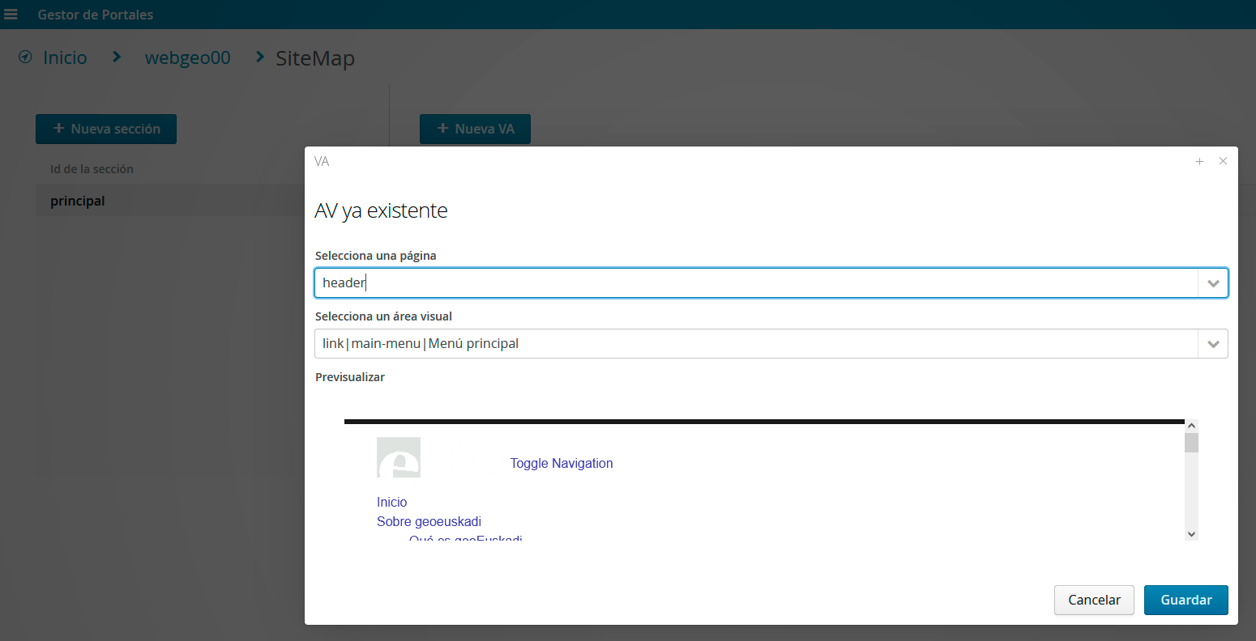Click the preview scrollbar thumb
Image resolution: width=1256 pixels, height=641 pixels.
1191,443
